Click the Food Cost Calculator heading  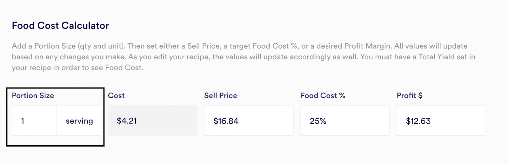pos(60,25)
